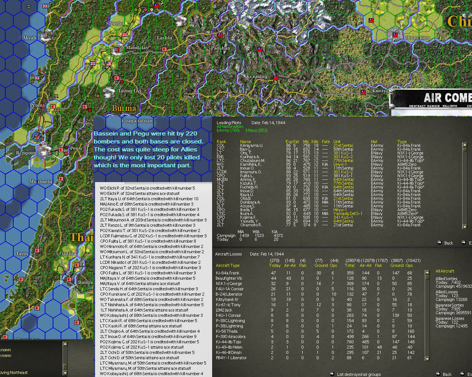Open Hiryu-1 unit link for Ikeda T.
Image resolution: width=472 pixels, height=377 pixels.
click(x=340, y=210)
